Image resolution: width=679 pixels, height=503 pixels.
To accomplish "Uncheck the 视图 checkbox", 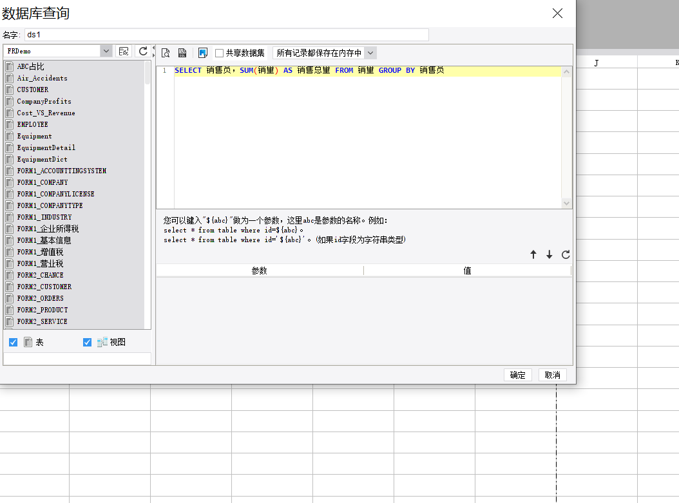I will tap(87, 343).
